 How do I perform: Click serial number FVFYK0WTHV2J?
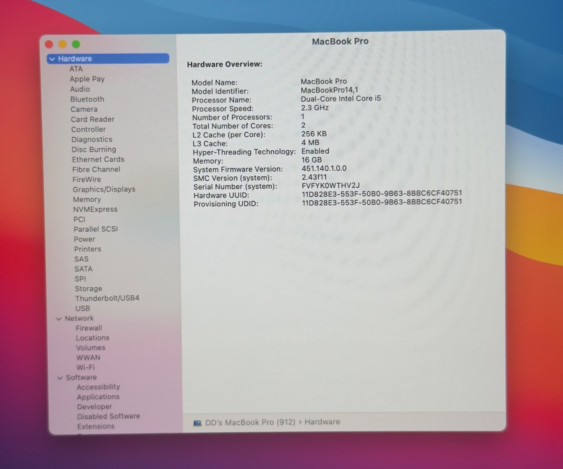(x=330, y=186)
